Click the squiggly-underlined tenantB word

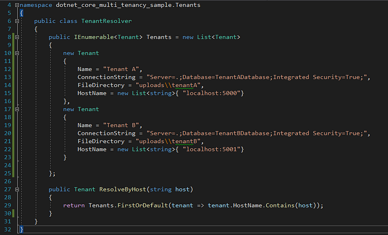click(x=184, y=141)
